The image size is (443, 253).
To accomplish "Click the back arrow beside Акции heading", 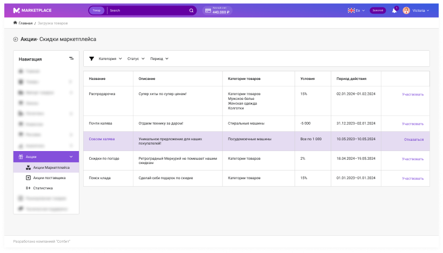I will [x=16, y=39].
